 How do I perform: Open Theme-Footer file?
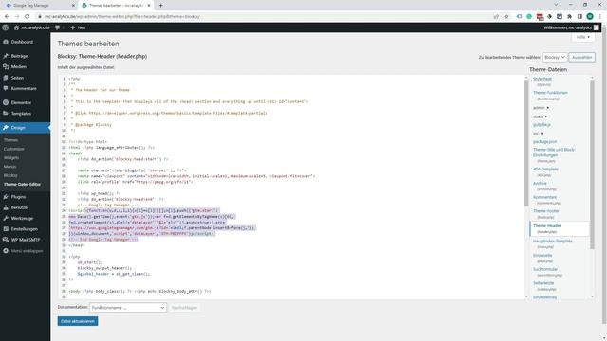pos(546,211)
